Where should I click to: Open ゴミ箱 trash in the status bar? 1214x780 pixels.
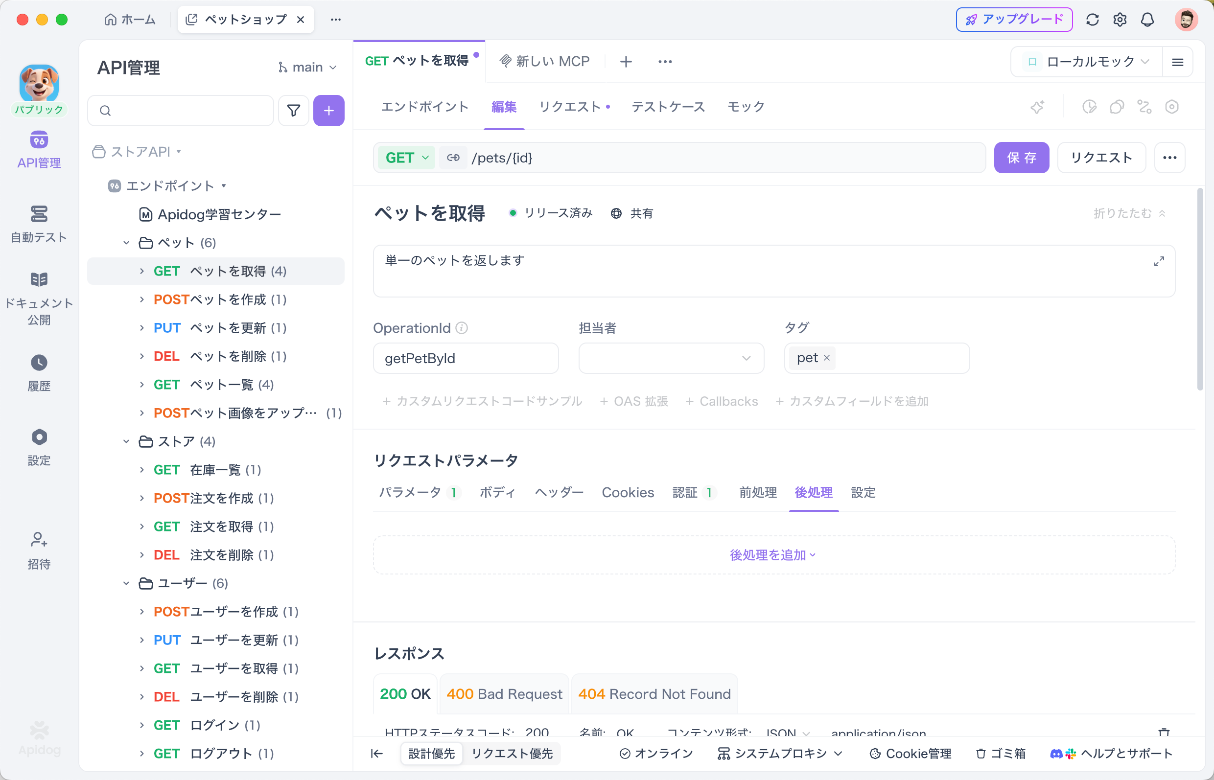(x=1000, y=754)
